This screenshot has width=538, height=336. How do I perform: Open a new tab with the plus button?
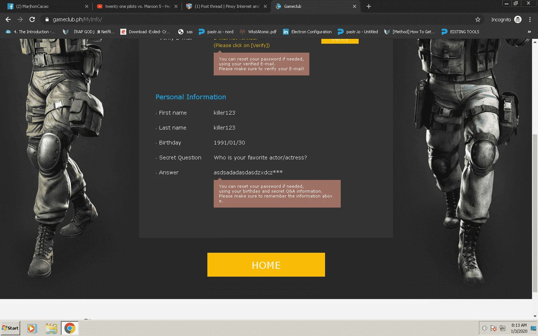tap(368, 6)
